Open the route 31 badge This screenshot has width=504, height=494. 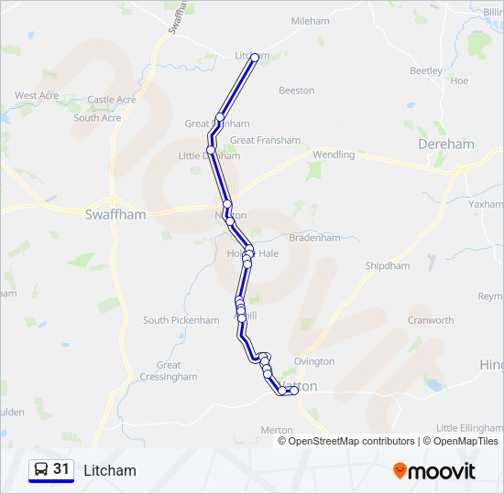(x=51, y=471)
